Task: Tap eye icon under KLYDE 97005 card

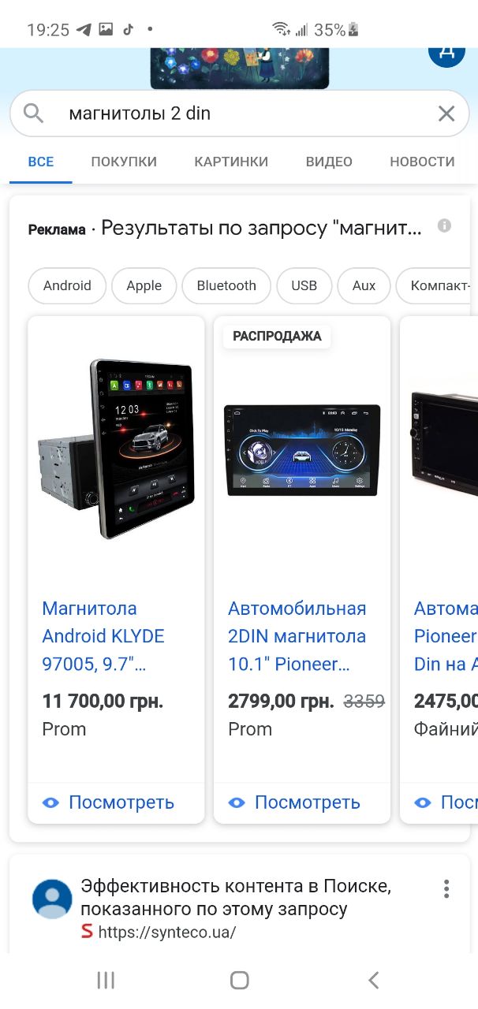Action: click(51, 802)
